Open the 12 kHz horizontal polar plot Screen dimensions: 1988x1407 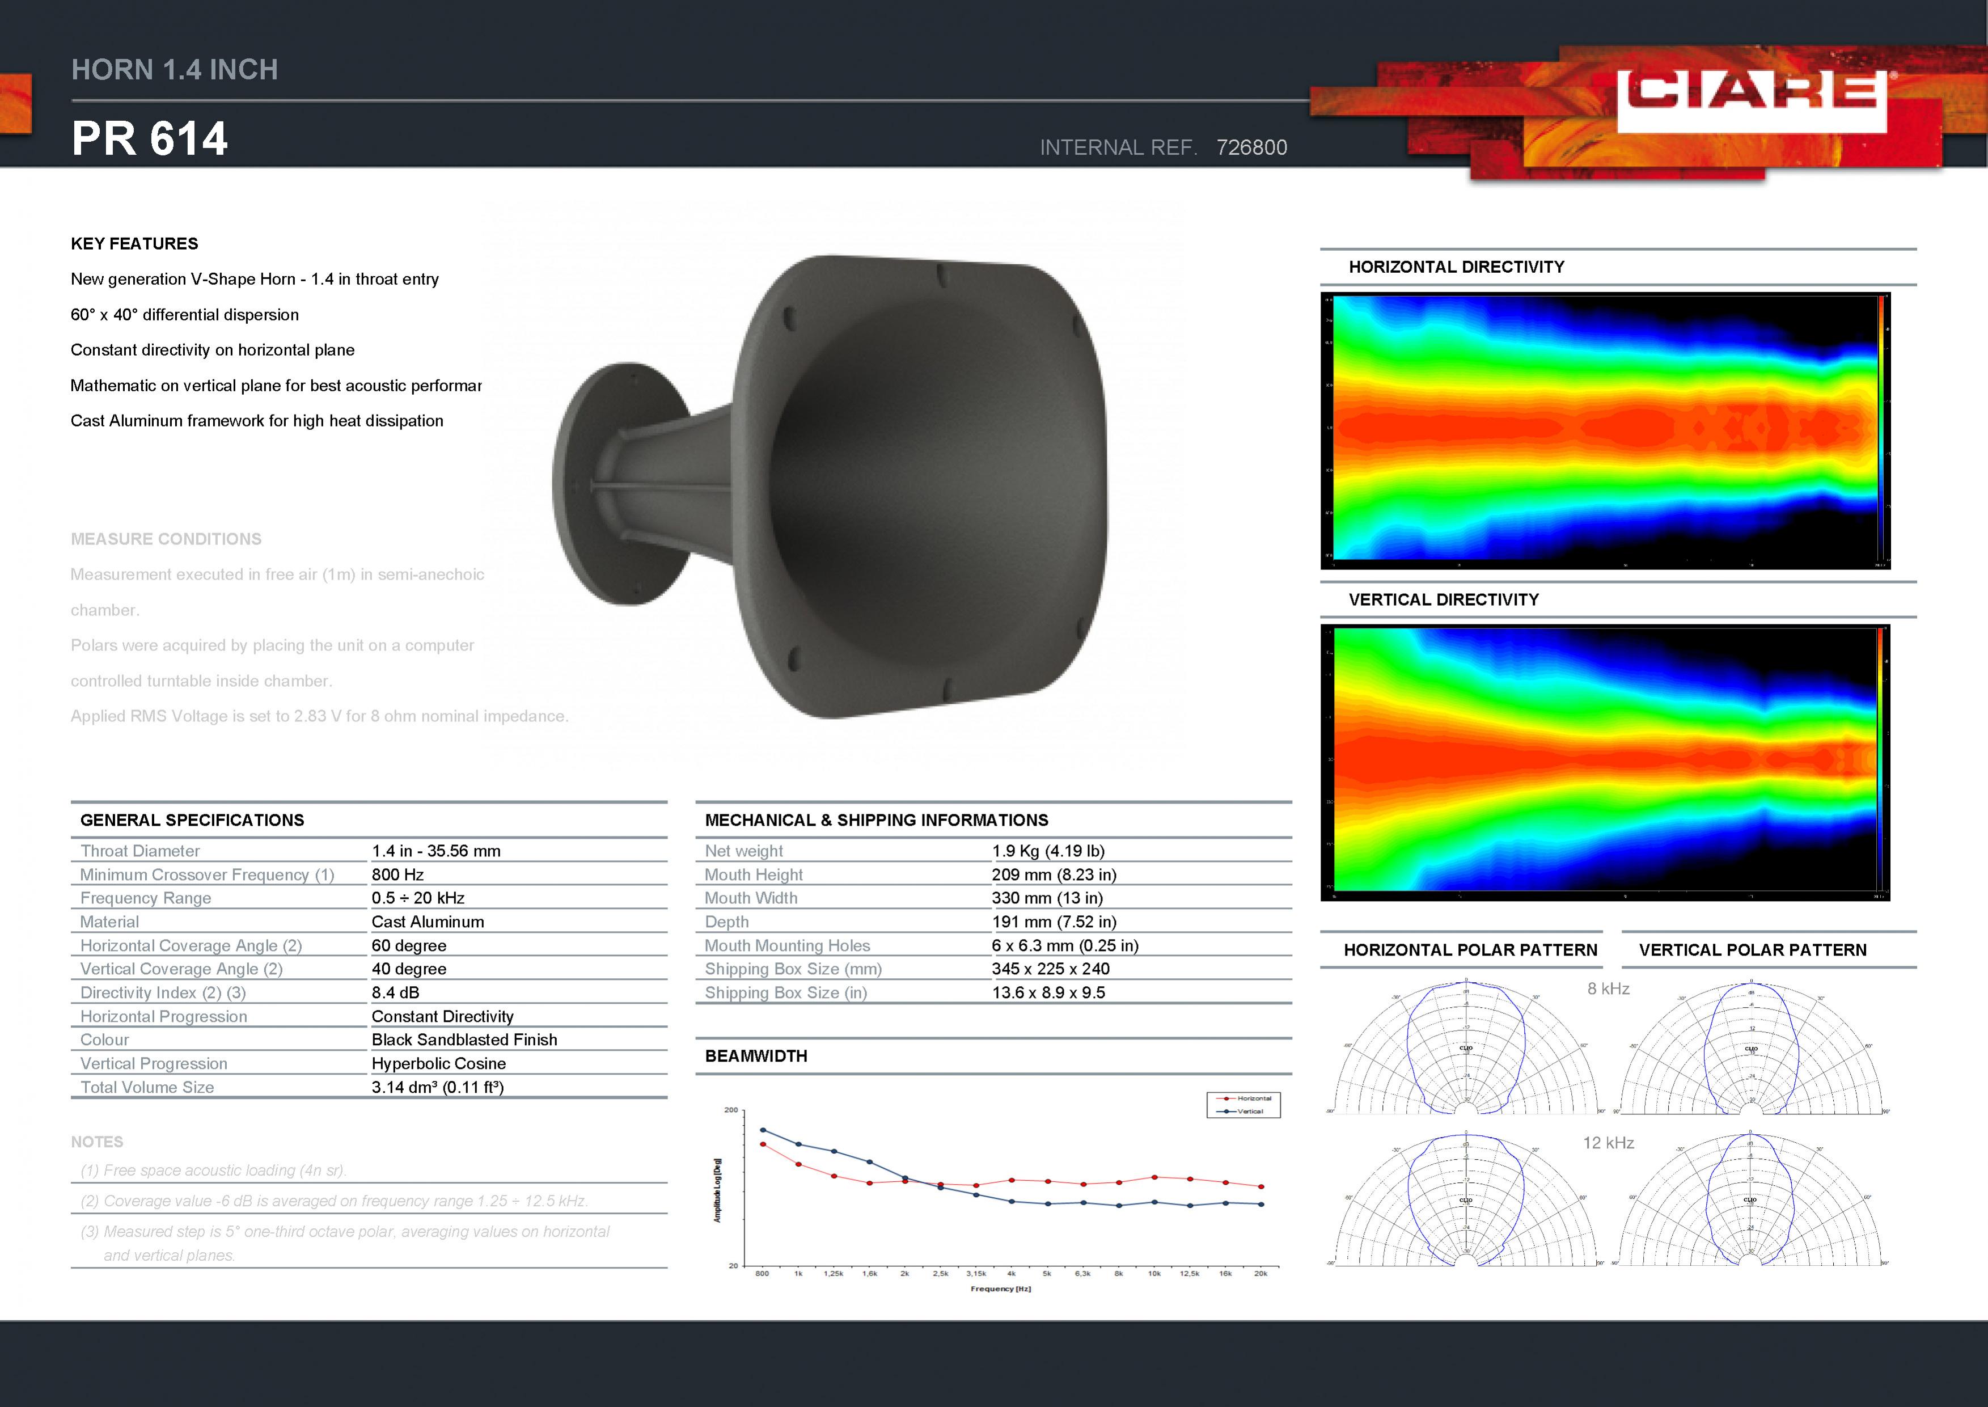(x=1466, y=1198)
